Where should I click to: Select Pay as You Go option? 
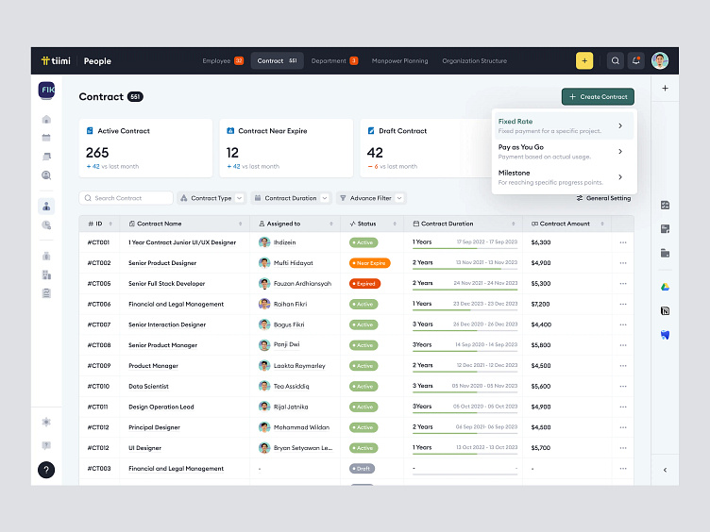(562, 151)
